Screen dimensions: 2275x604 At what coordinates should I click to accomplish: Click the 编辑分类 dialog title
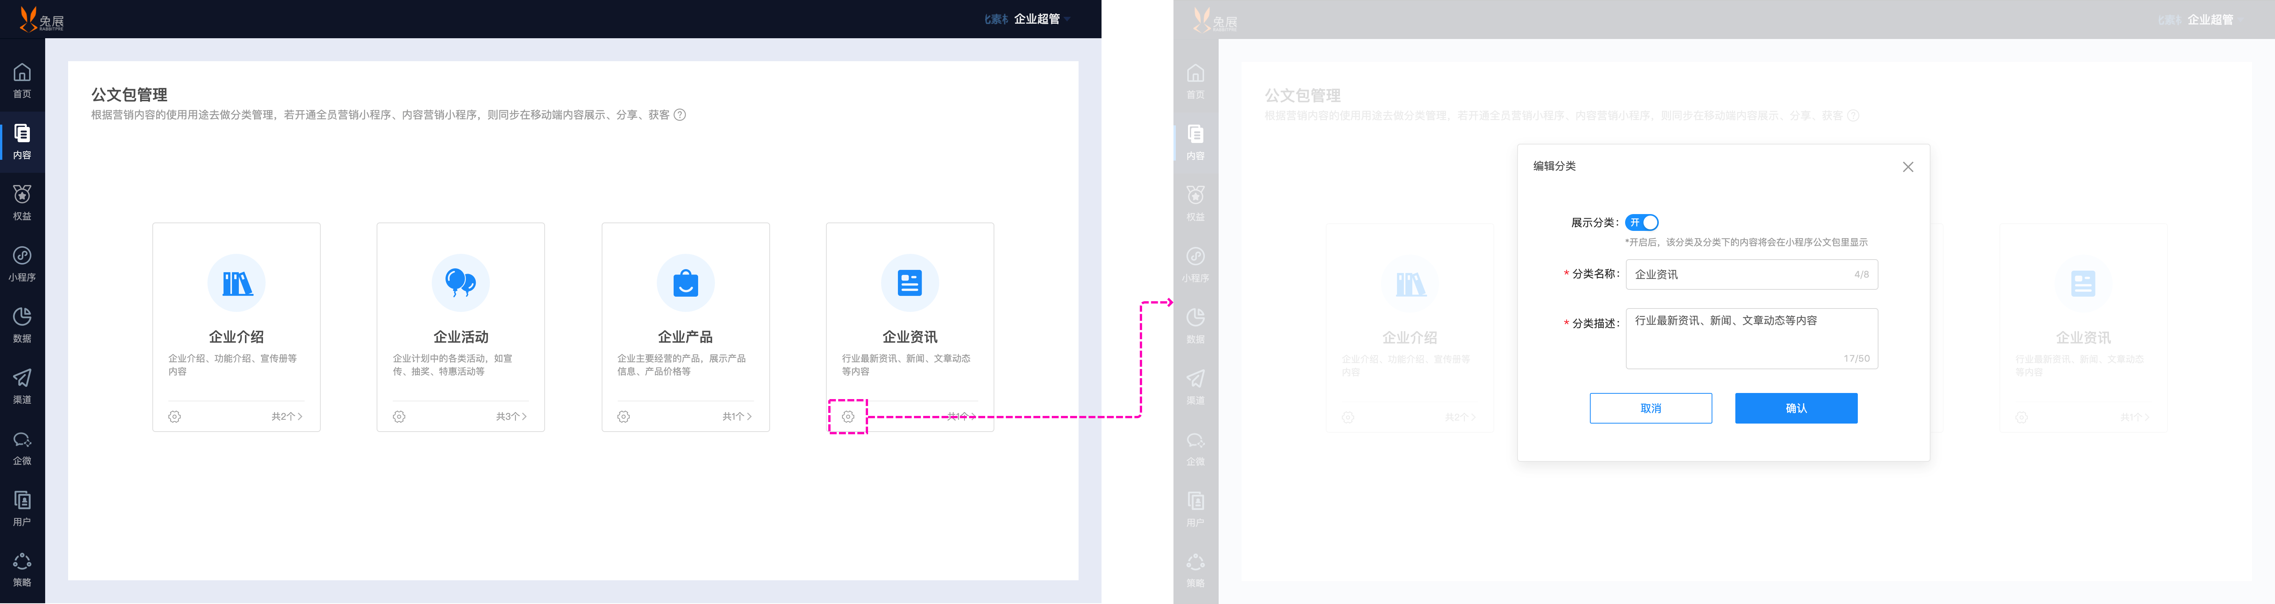[x=1554, y=166]
